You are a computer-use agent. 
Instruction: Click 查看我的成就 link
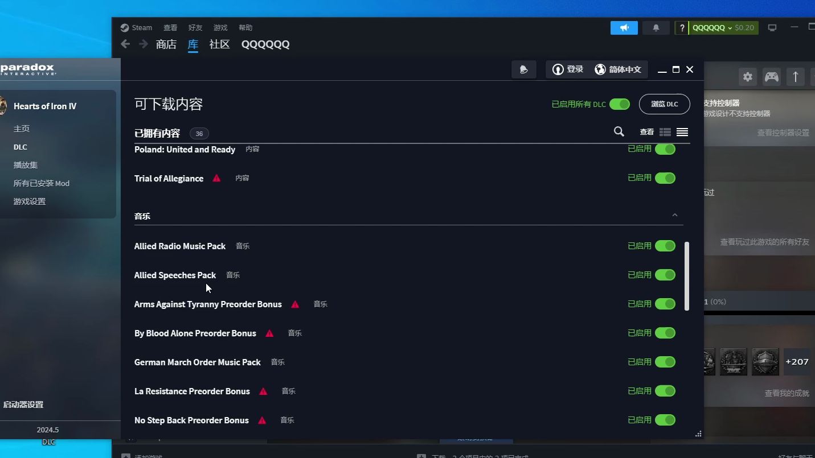click(787, 393)
